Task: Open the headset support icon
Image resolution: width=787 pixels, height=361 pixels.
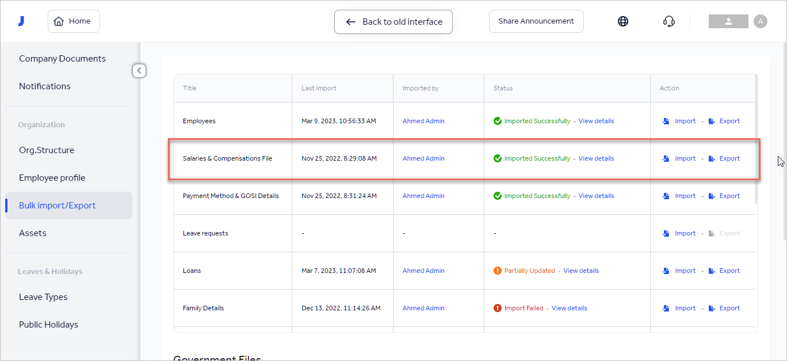Action: click(x=668, y=21)
